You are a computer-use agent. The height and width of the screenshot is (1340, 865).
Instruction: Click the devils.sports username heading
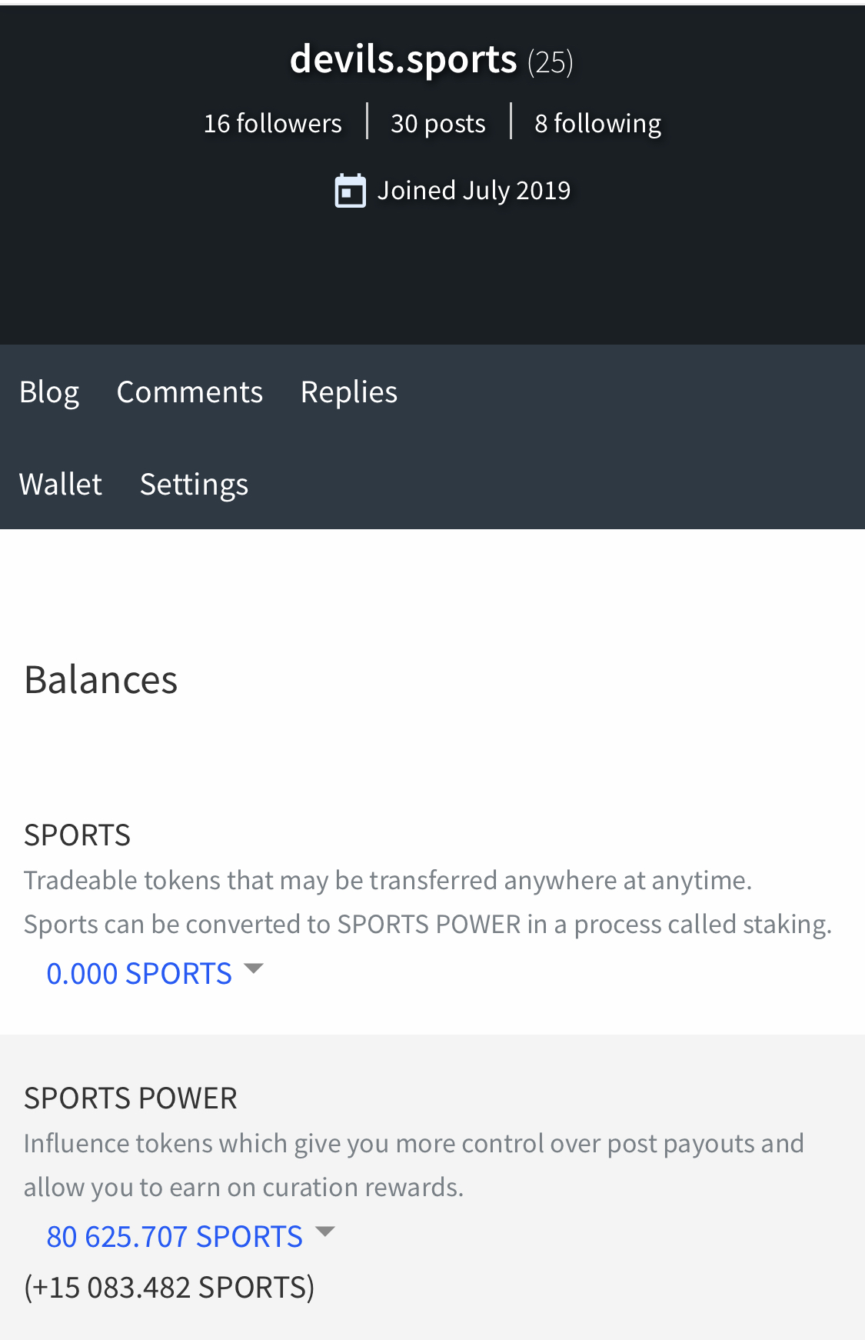(404, 59)
